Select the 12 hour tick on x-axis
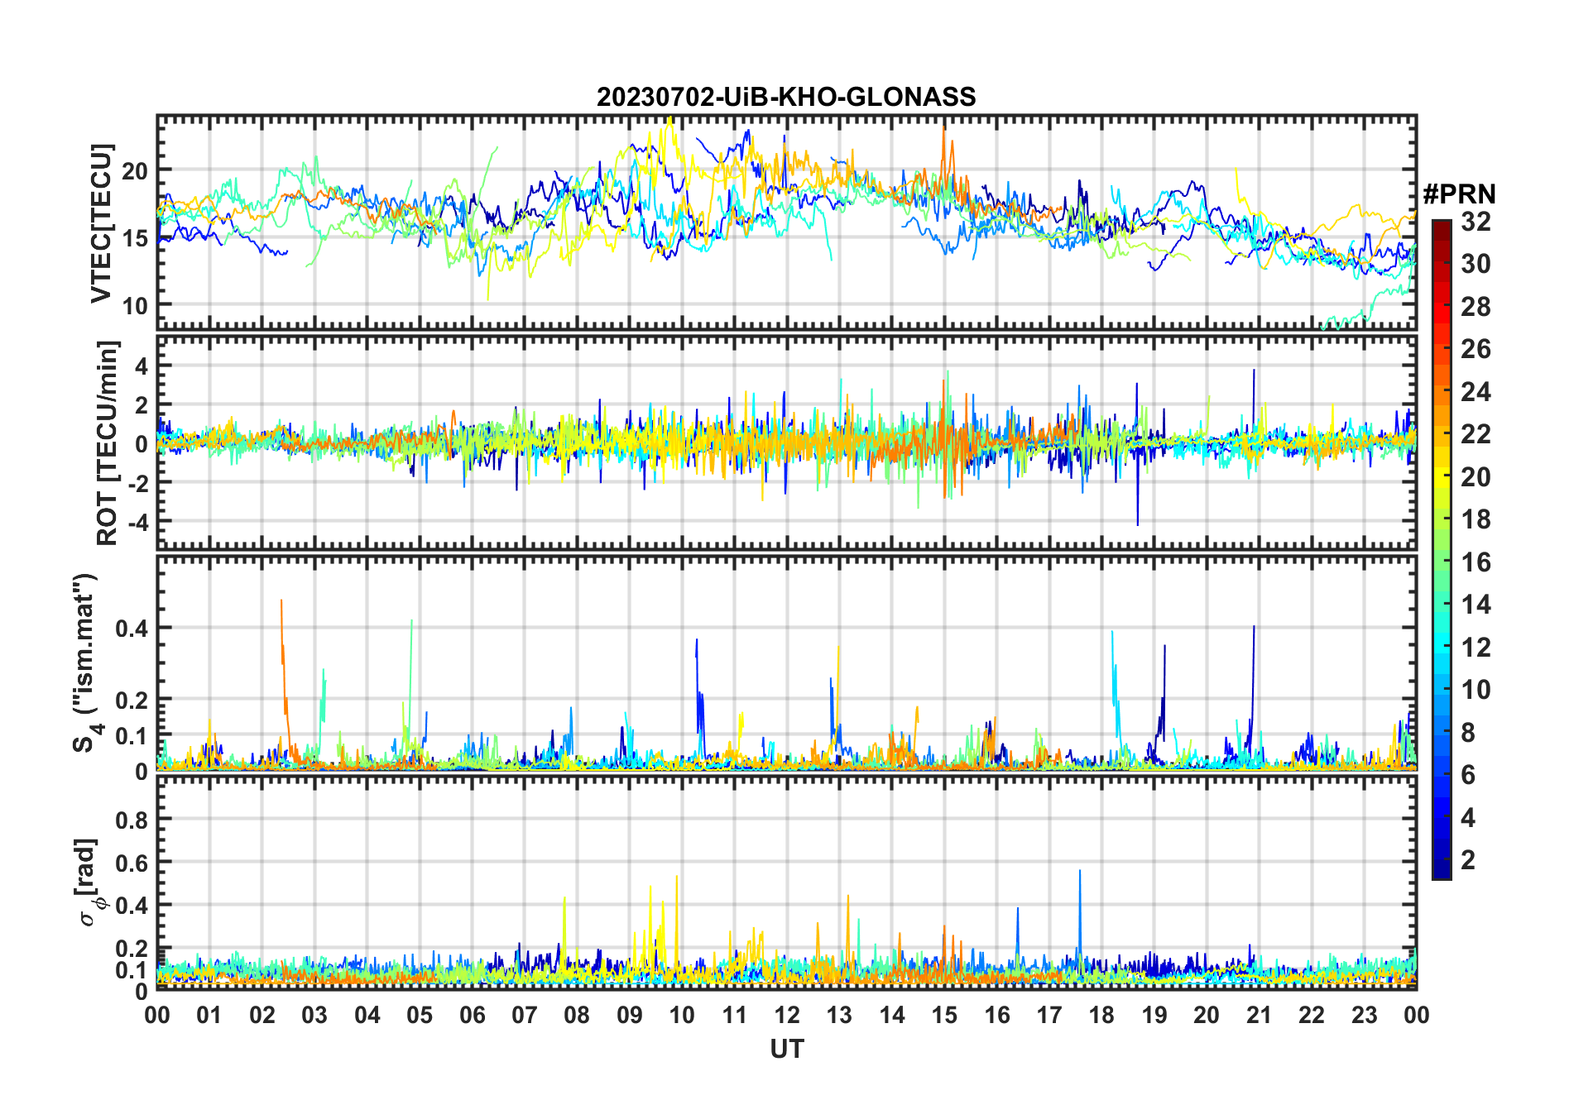 point(787,1015)
